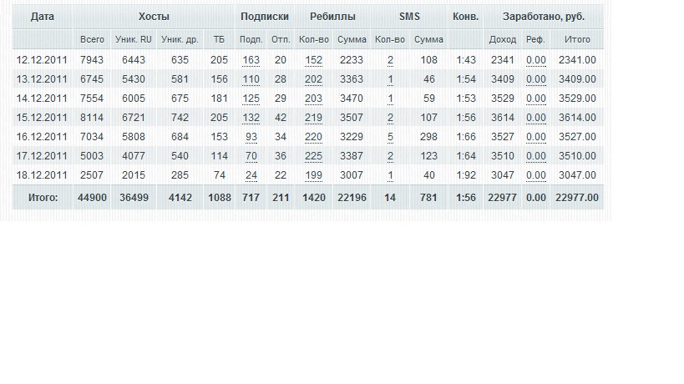Click the 225 rebills count link
The height and width of the screenshot is (384, 684).
pos(313,156)
